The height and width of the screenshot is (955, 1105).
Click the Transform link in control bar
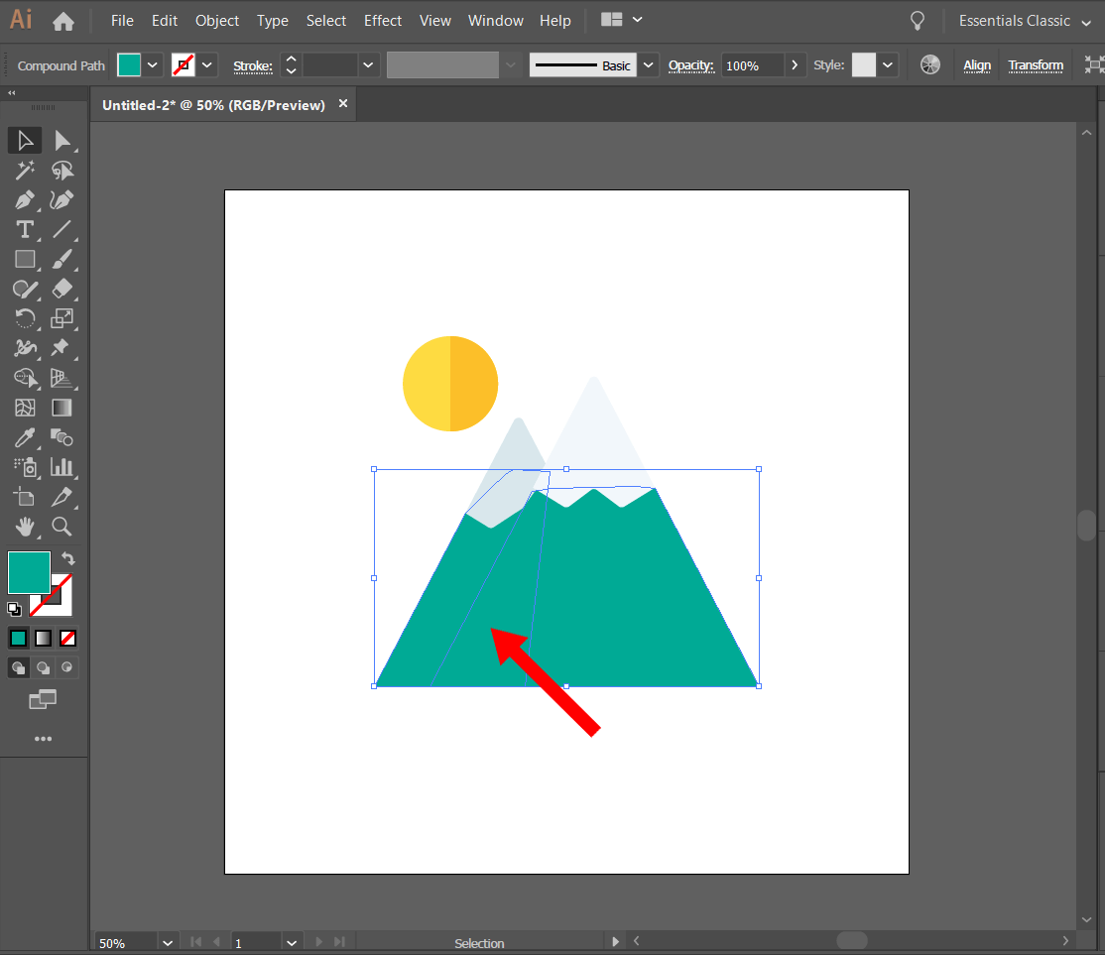click(1036, 65)
